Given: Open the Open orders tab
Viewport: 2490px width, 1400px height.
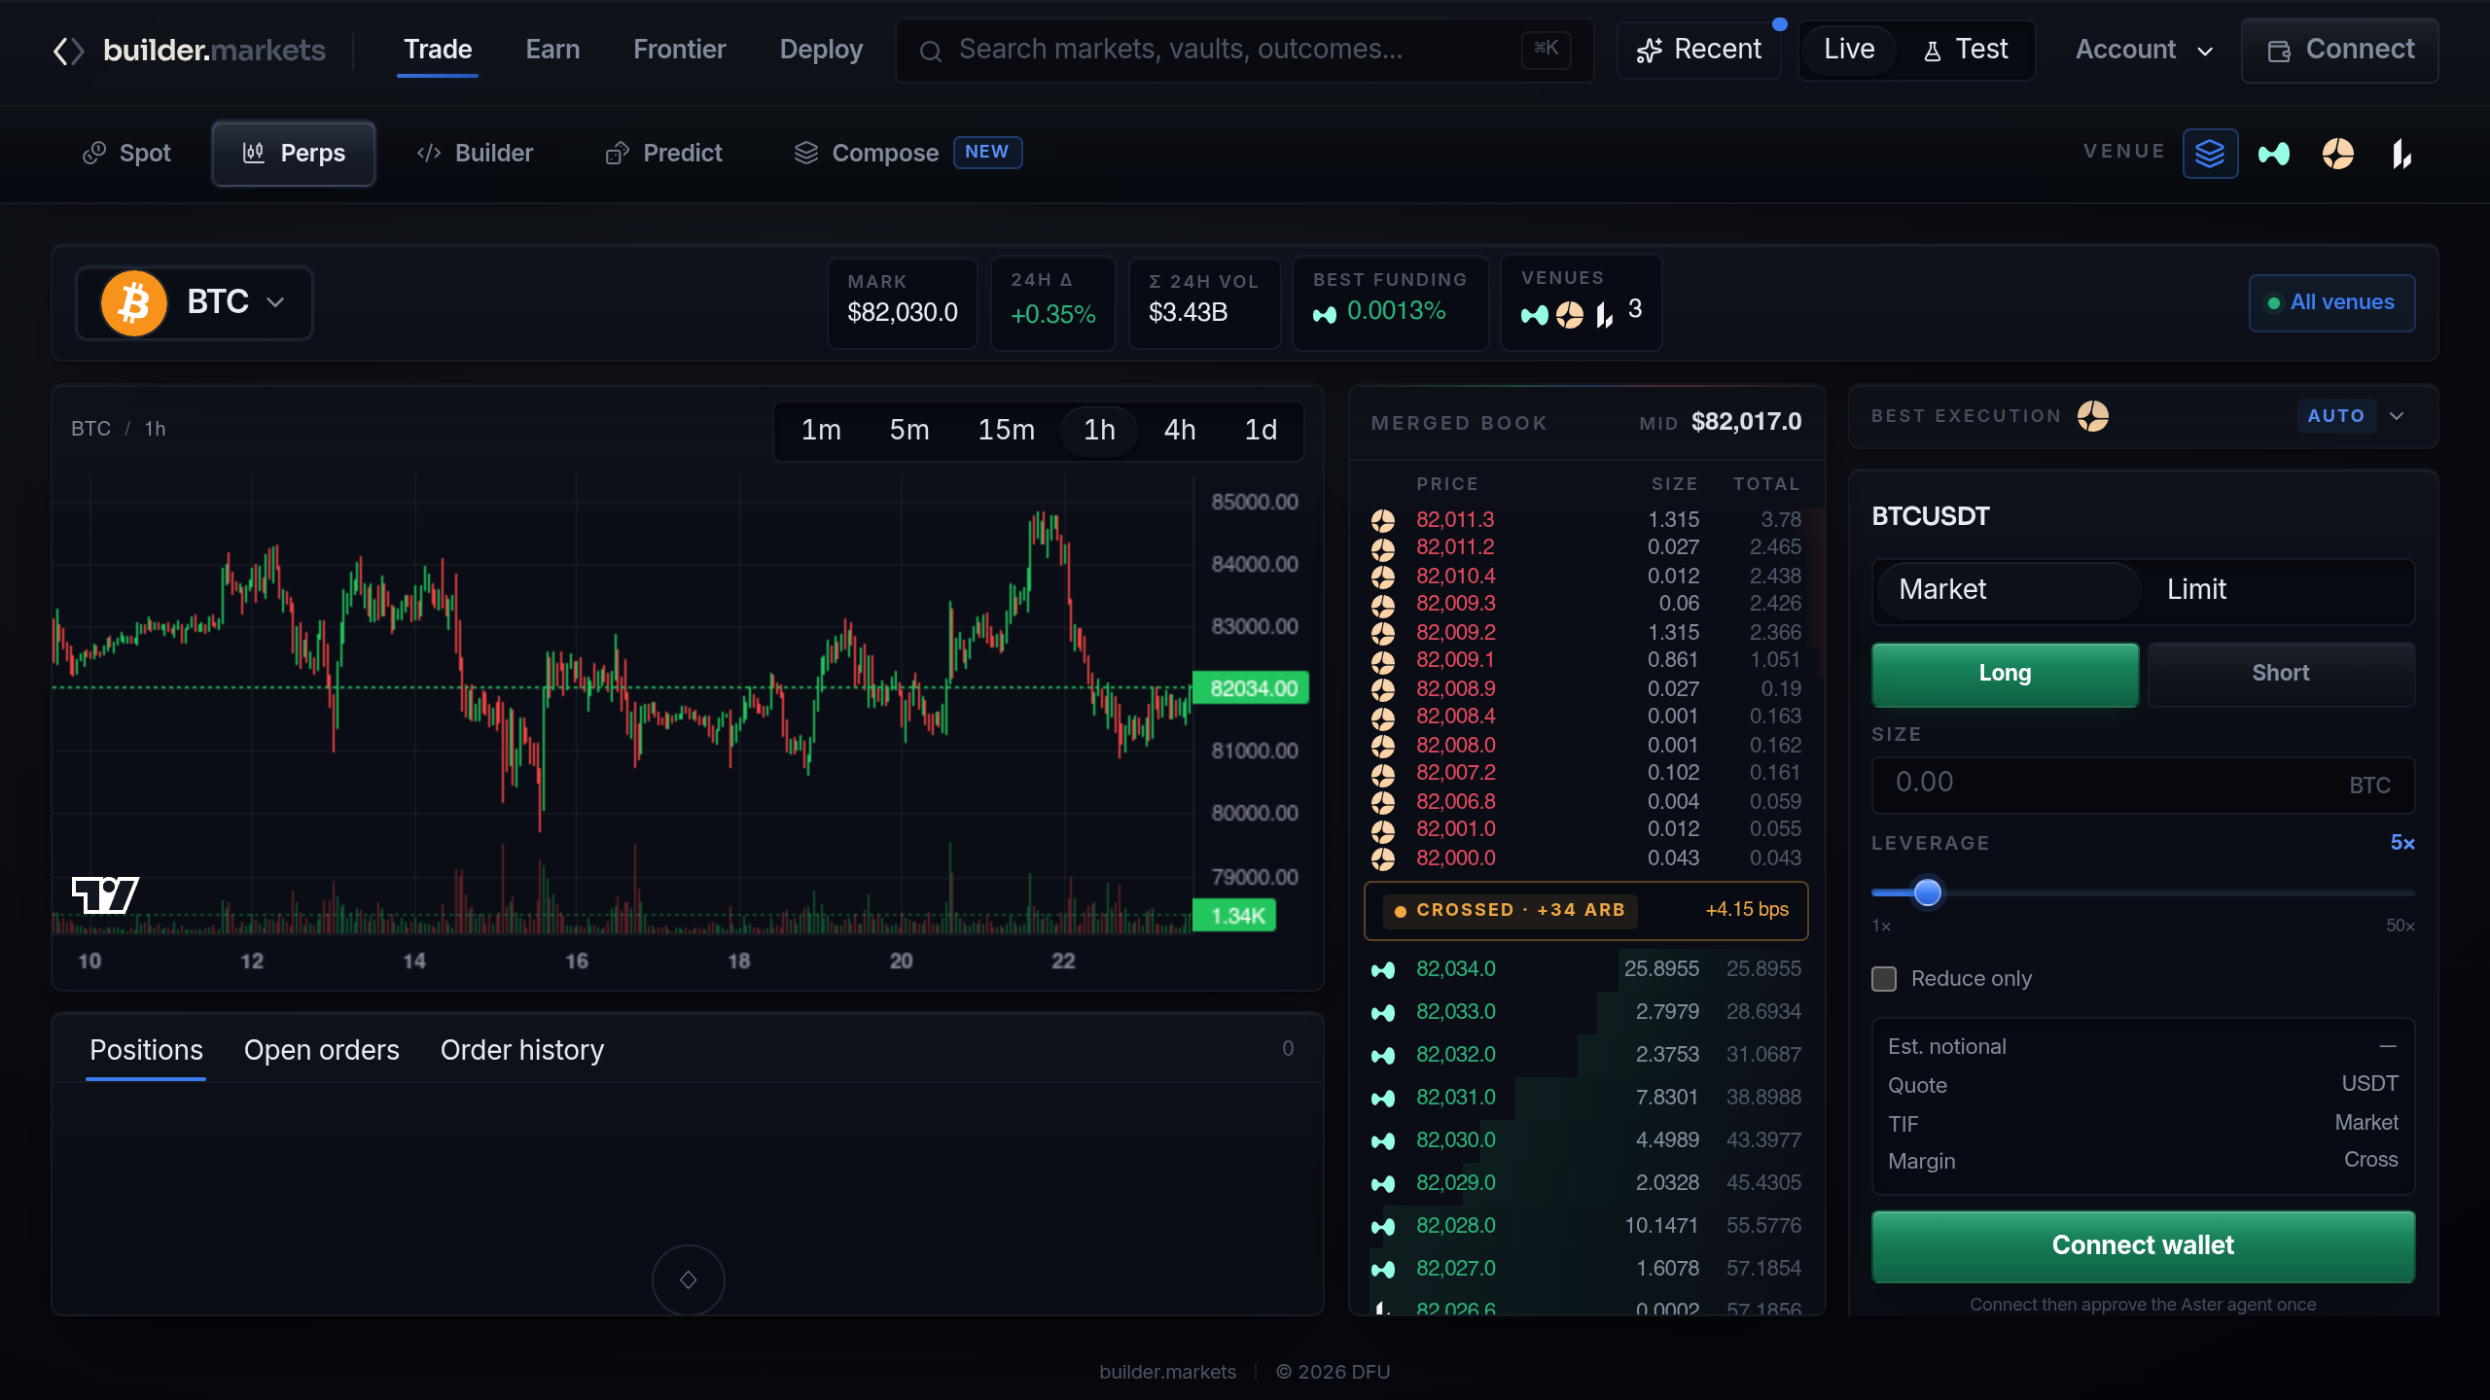Looking at the screenshot, I should coord(321,1050).
